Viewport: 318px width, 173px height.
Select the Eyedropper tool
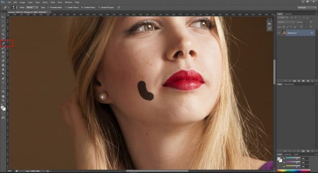click(3, 39)
